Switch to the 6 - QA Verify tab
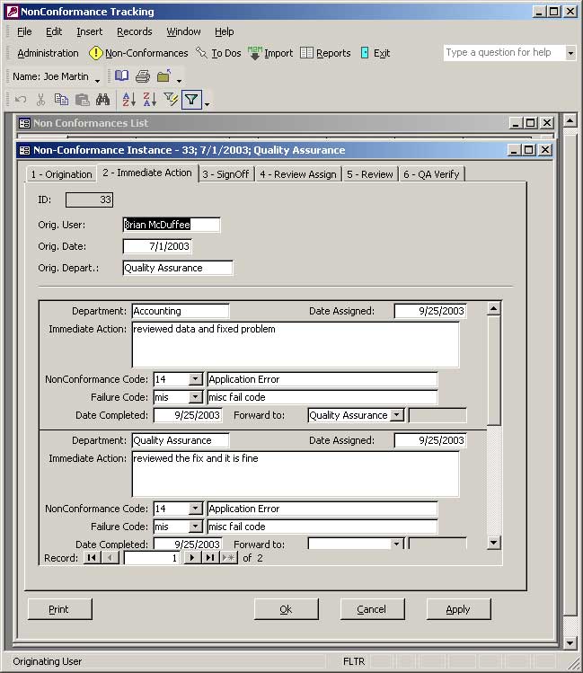The width and height of the screenshot is (583, 673). point(431,174)
